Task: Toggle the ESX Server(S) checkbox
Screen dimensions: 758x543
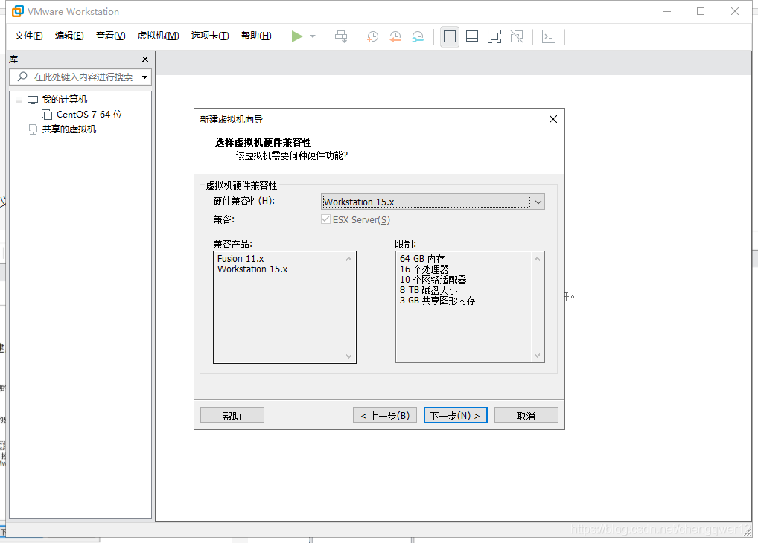Action: (x=326, y=219)
